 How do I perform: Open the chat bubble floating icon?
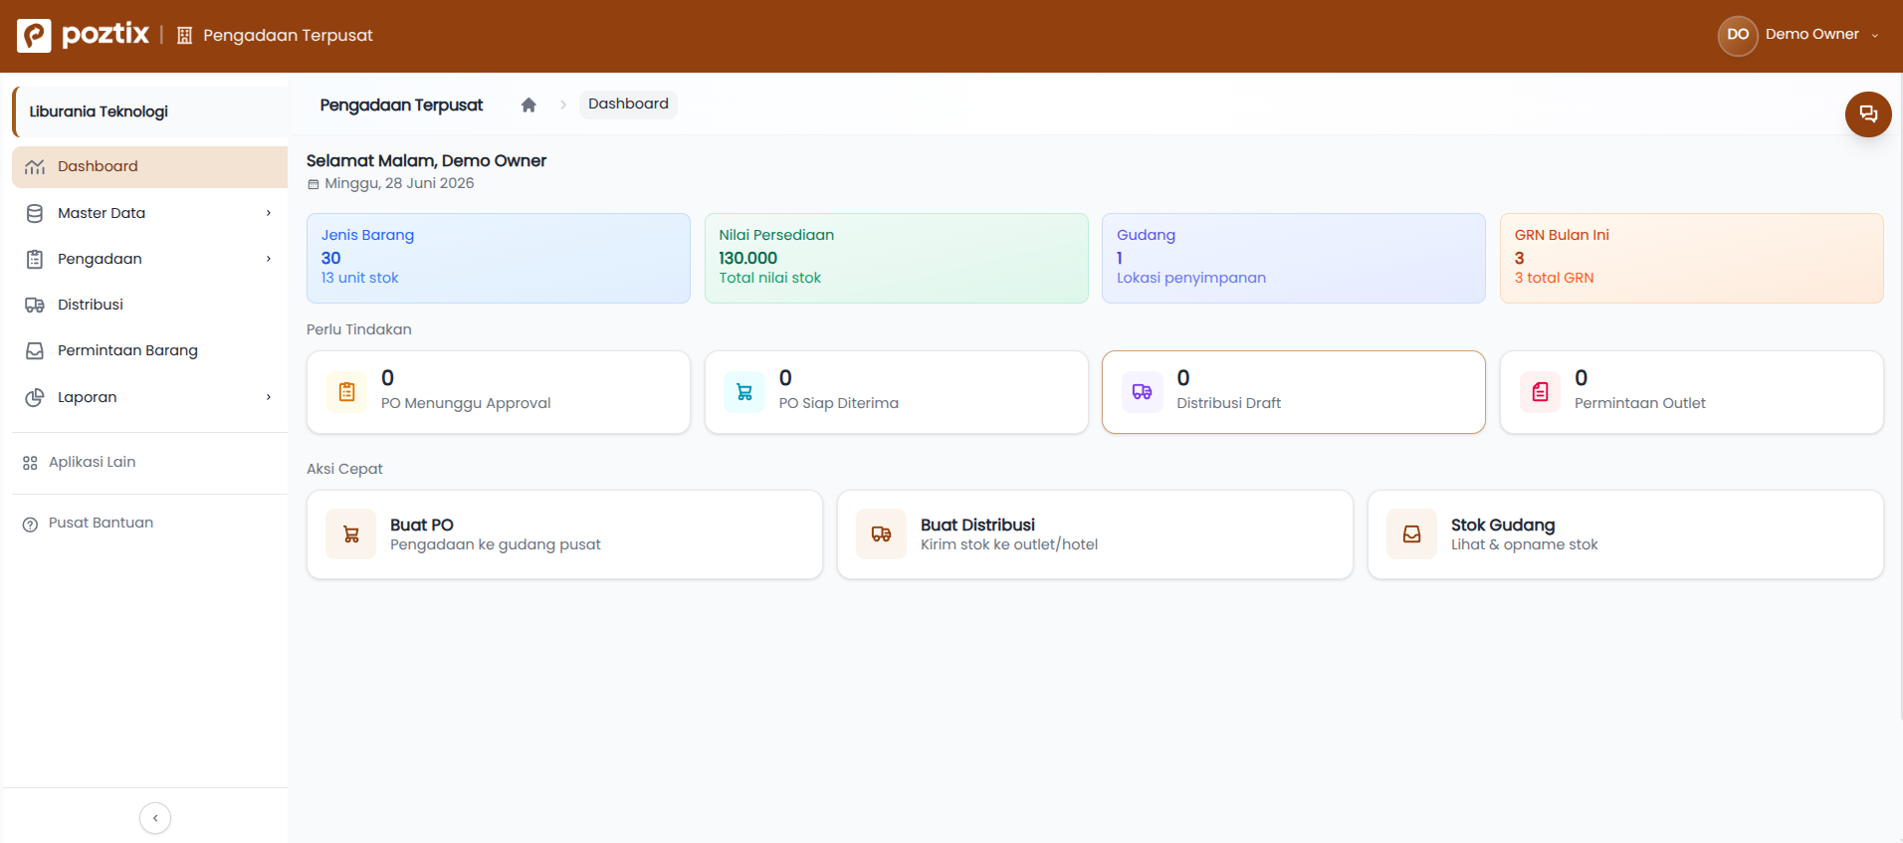1868,114
